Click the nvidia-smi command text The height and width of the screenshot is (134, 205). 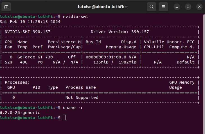tap(76, 17)
